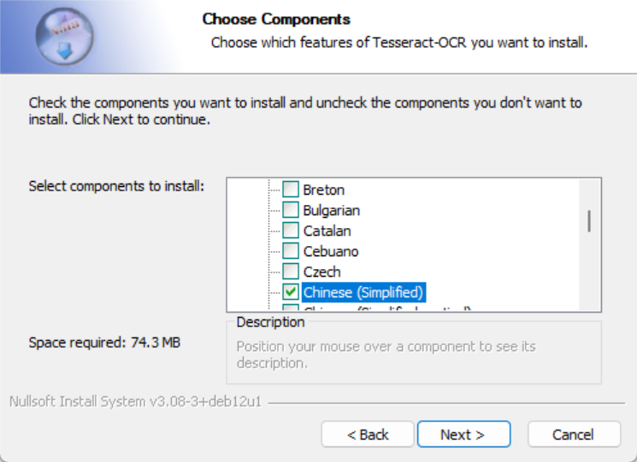Select the Breton tree item label
The image size is (637, 462).
(324, 190)
